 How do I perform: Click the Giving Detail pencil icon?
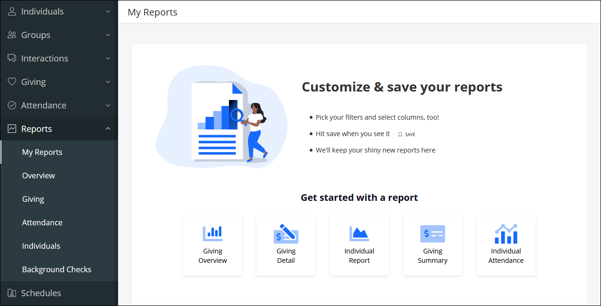pyautogui.click(x=286, y=233)
